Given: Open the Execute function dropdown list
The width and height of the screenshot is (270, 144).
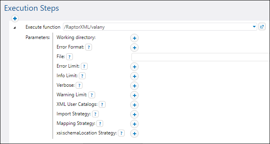Looking at the screenshot, I should (254, 27).
